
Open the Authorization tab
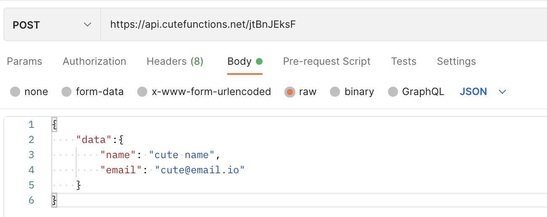(94, 61)
